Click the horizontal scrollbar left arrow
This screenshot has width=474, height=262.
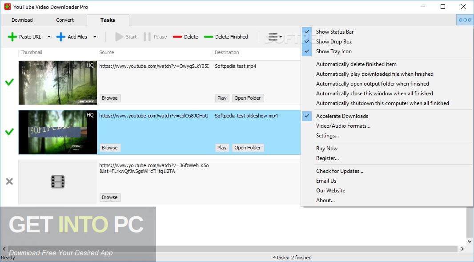point(4,249)
